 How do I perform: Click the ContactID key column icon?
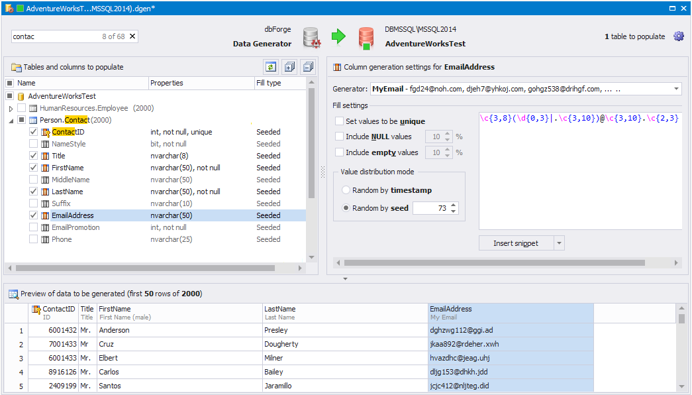pos(46,132)
